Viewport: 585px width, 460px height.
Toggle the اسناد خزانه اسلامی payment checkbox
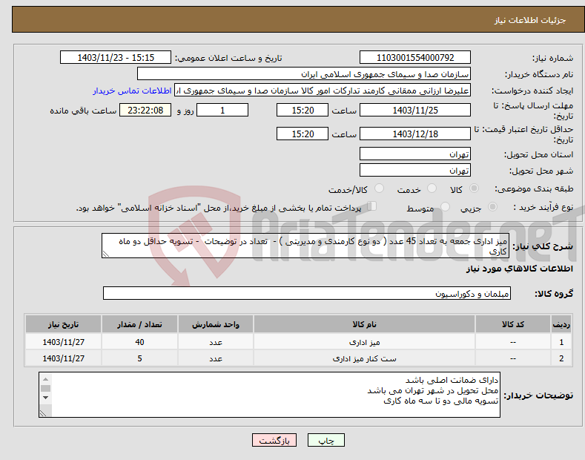pyautogui.click(x=371, y=206)
